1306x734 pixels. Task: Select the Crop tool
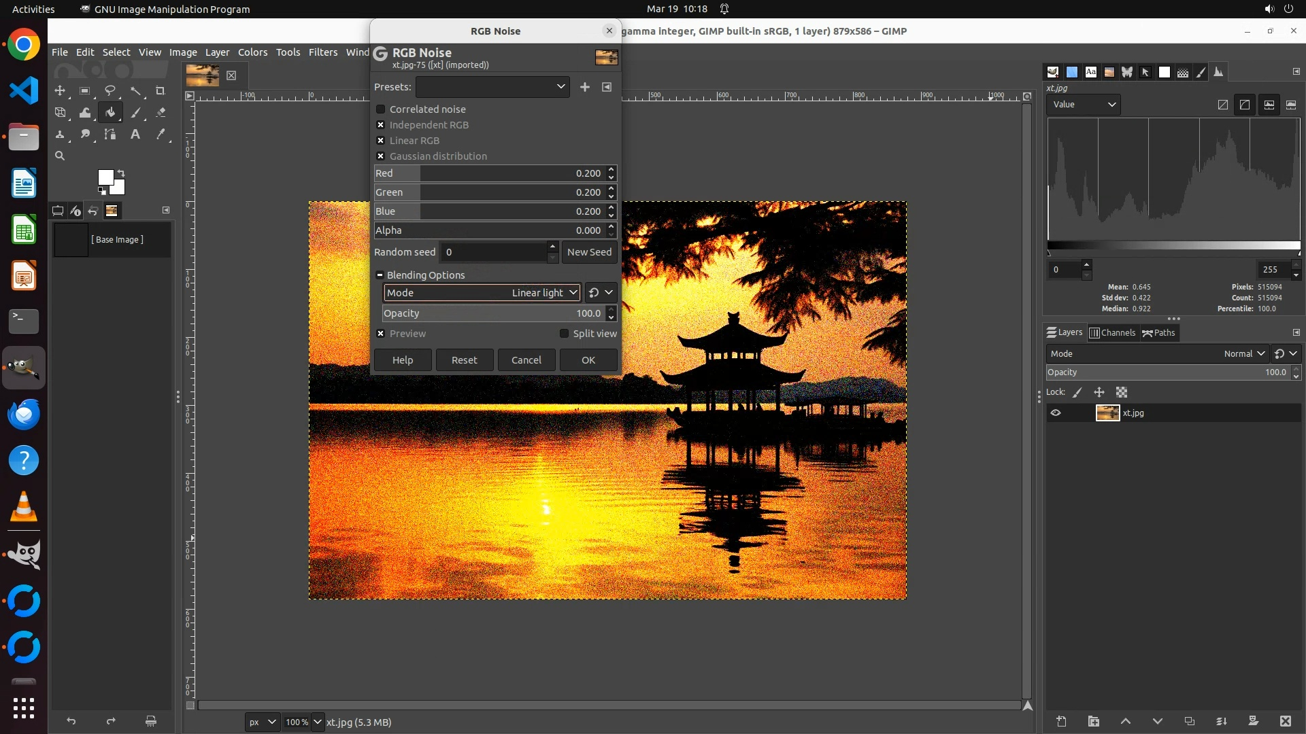click(x=161, y=90)
